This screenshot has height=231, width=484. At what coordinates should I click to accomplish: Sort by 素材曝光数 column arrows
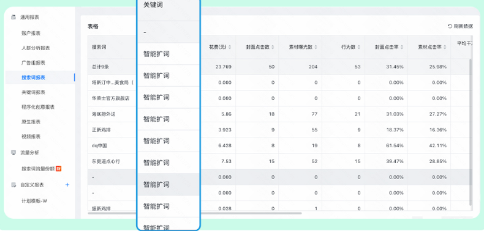pos(316,47)
